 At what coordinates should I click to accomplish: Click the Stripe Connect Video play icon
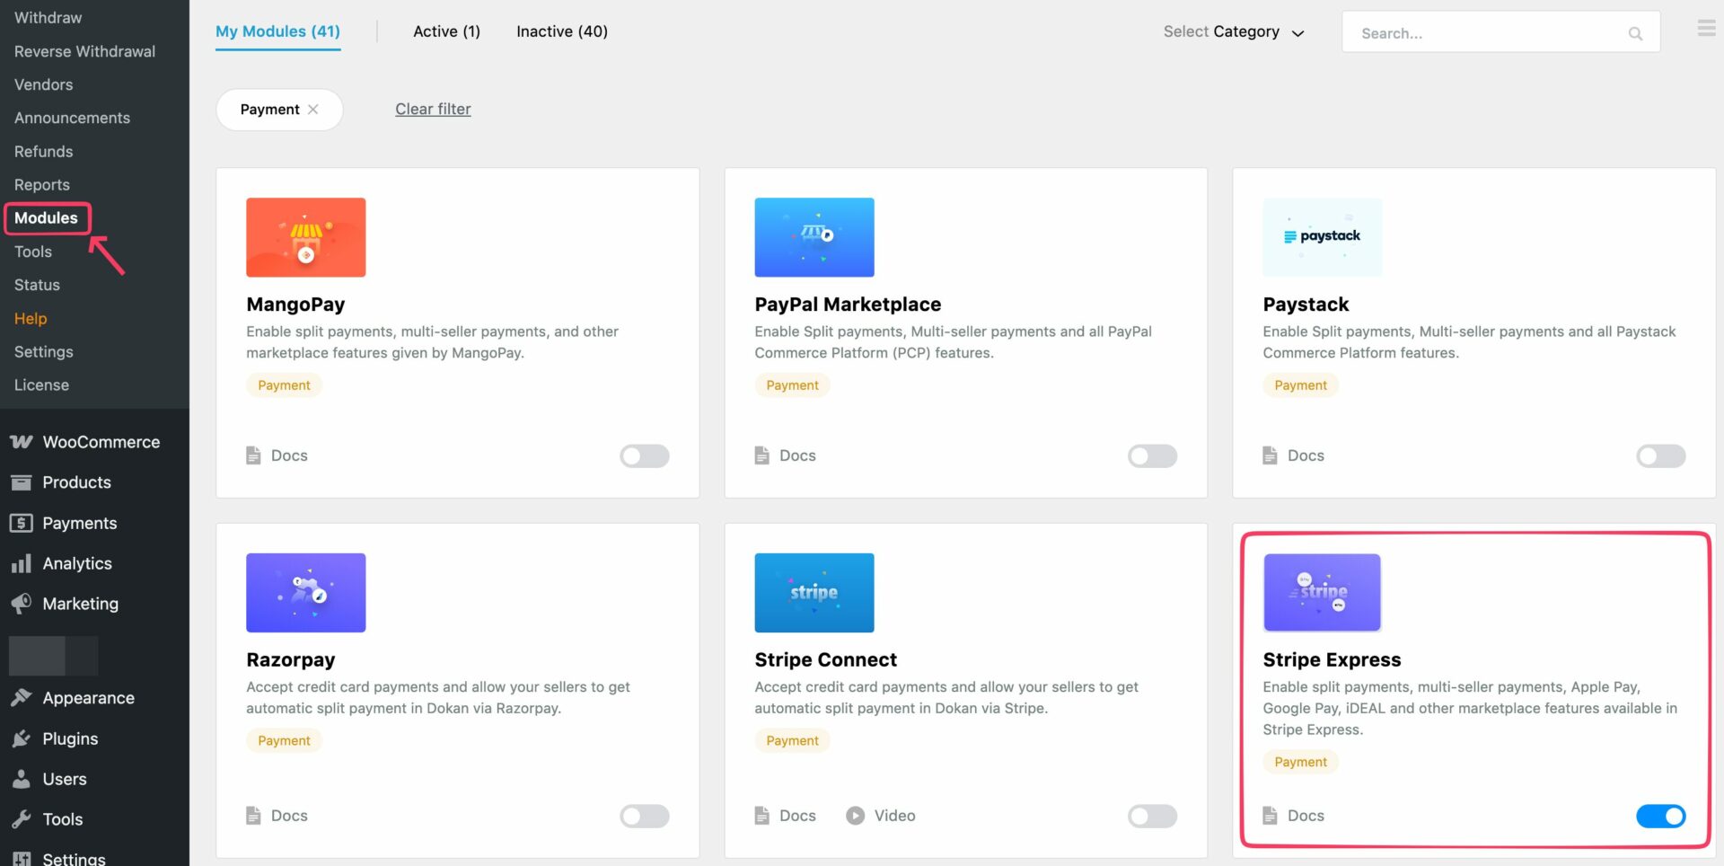point(855,816)
